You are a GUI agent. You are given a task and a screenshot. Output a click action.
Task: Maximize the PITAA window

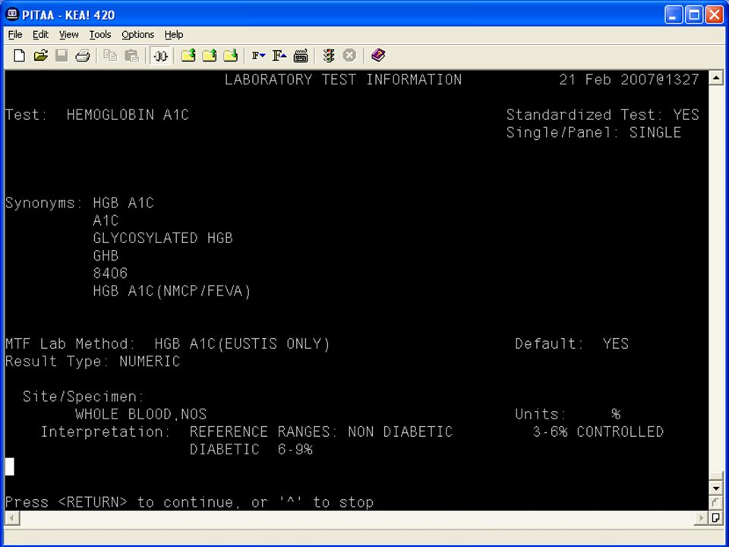click(x=693, y=14)
